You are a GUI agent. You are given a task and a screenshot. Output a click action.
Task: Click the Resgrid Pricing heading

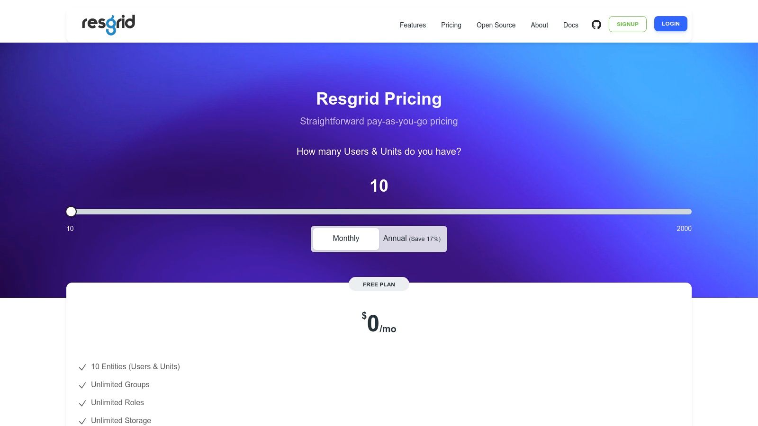[379, 99]
